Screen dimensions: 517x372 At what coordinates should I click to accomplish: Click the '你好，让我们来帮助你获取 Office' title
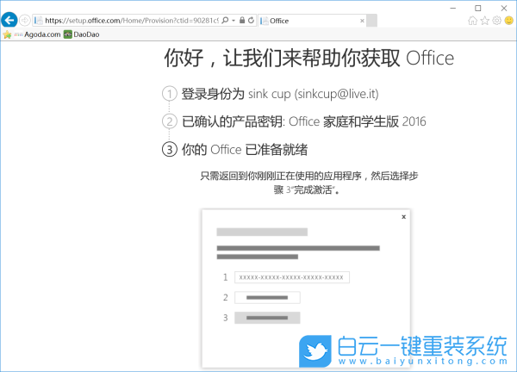coord(309,58)
